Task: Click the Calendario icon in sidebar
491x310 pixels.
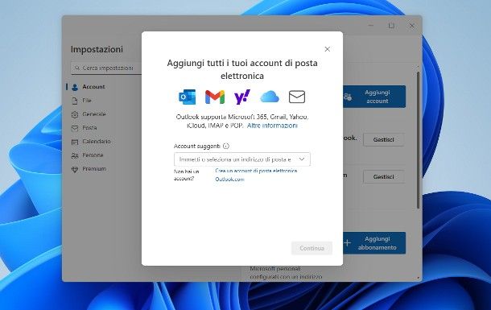Action: 75,142
